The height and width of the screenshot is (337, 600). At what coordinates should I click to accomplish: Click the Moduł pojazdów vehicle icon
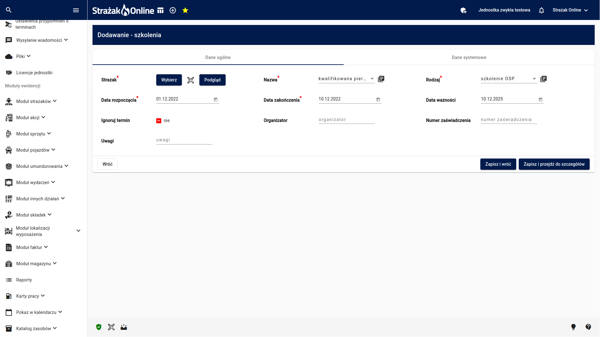point(9,150)
